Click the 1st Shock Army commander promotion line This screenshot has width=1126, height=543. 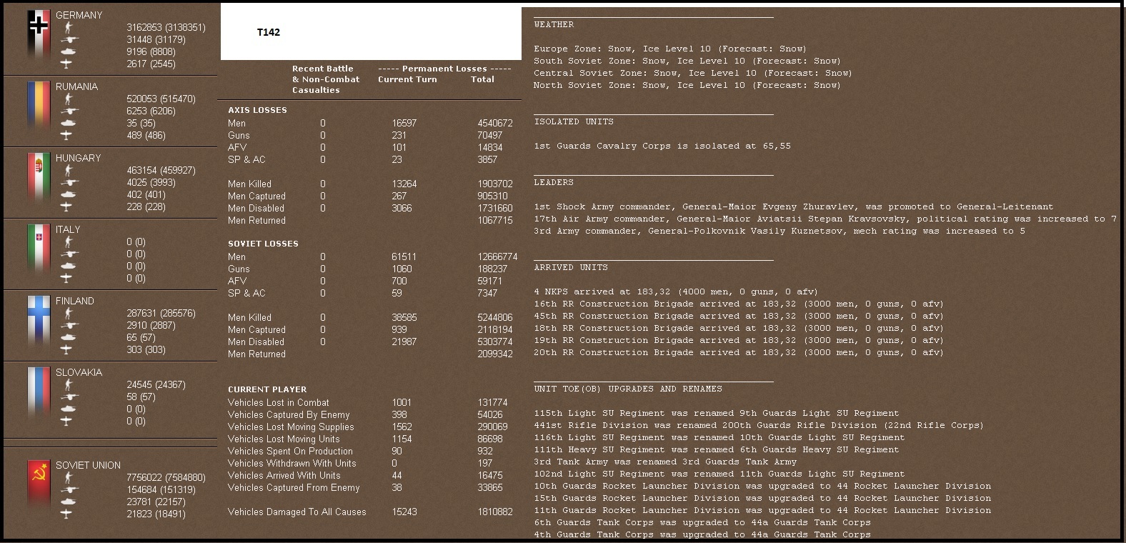(x=794, y=206)
